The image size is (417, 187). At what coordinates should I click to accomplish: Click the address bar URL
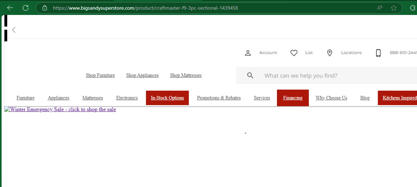(x=145, y=8)
